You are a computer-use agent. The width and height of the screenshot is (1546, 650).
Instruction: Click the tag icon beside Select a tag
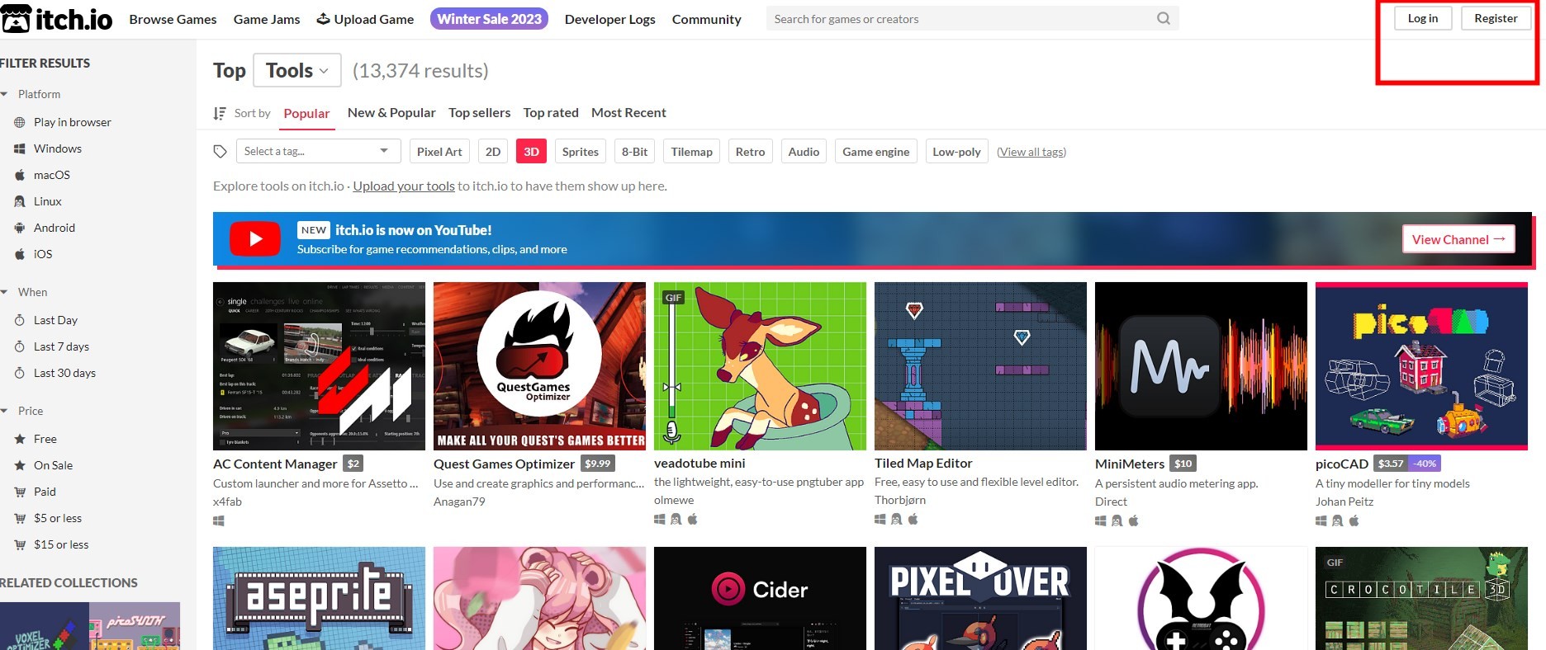[x=220, y=152]
